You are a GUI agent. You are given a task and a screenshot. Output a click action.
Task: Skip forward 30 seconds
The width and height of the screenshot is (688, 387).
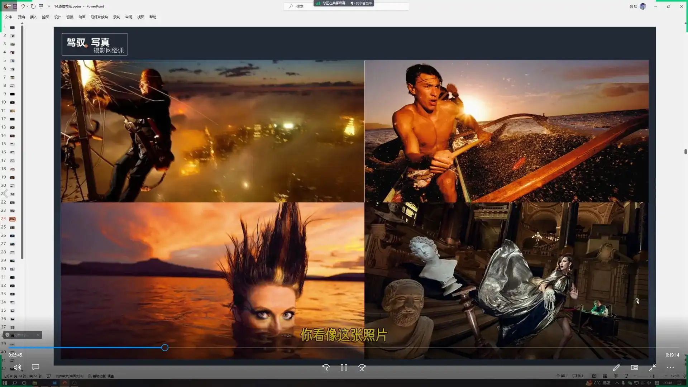pyautogui.click(x=362, y=368)
